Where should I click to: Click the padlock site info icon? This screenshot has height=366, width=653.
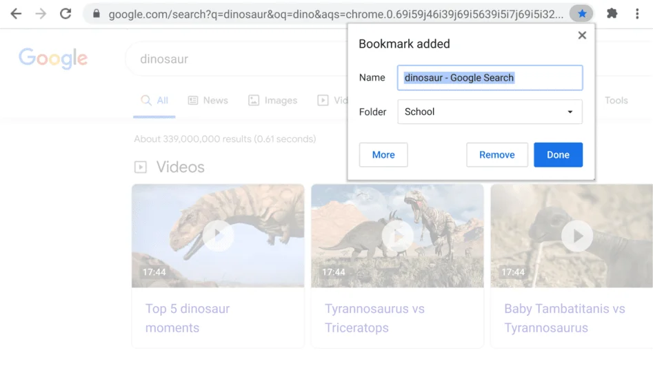click(97, 14)
